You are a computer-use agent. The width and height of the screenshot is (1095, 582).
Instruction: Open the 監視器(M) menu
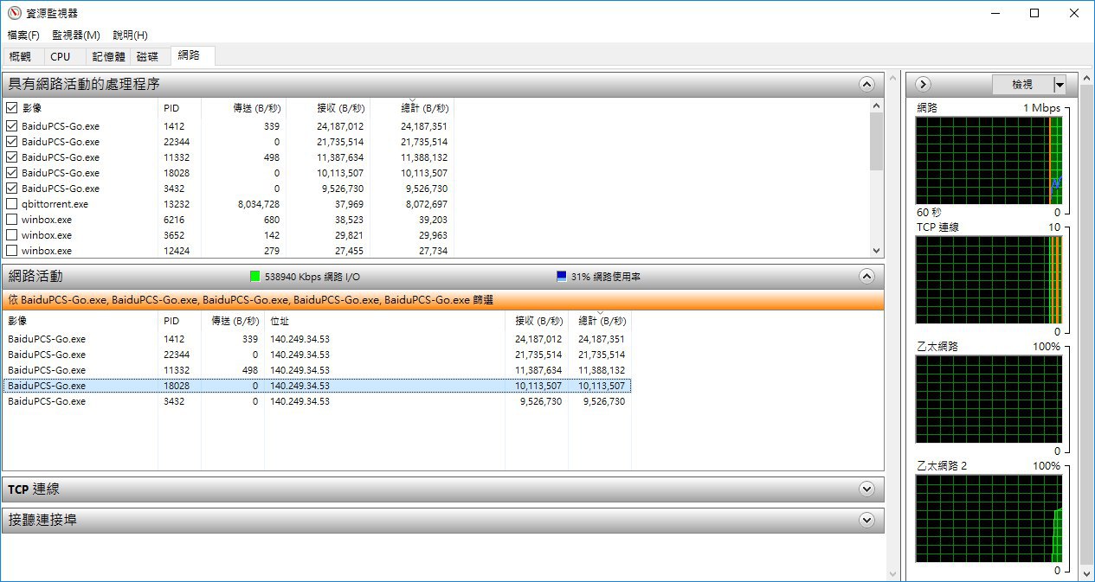coord(76,35)
